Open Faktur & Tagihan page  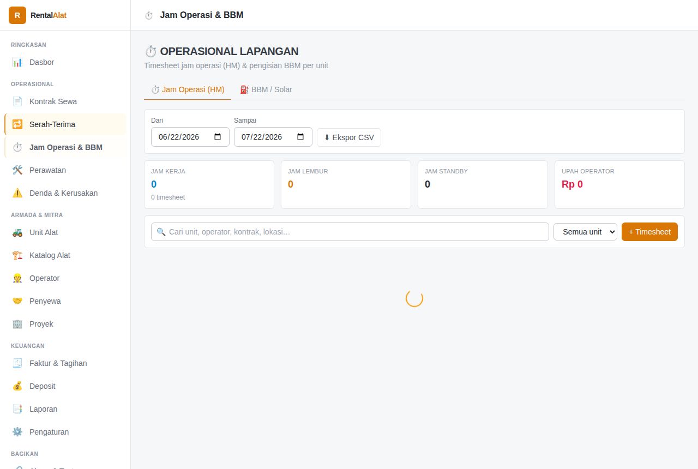coord(65,363)
